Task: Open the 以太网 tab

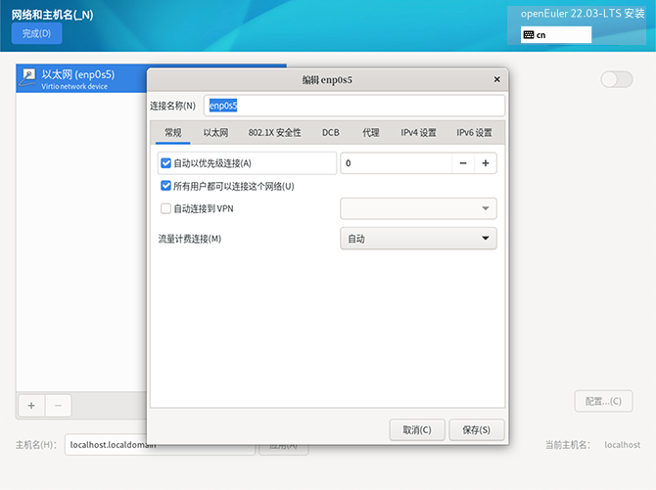Action: pyautogui.click(x=215, y=132)
